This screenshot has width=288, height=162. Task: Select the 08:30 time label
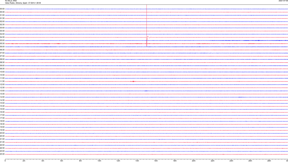coord(2,62)
